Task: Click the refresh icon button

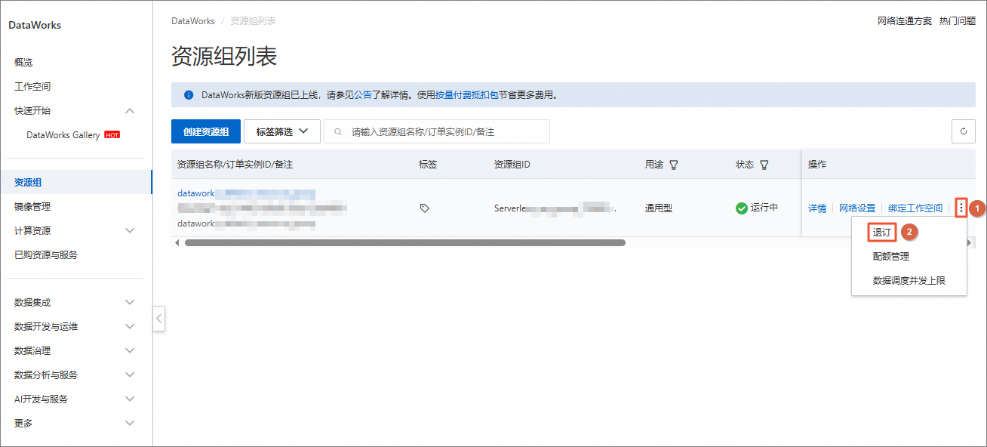Action: 963,131
